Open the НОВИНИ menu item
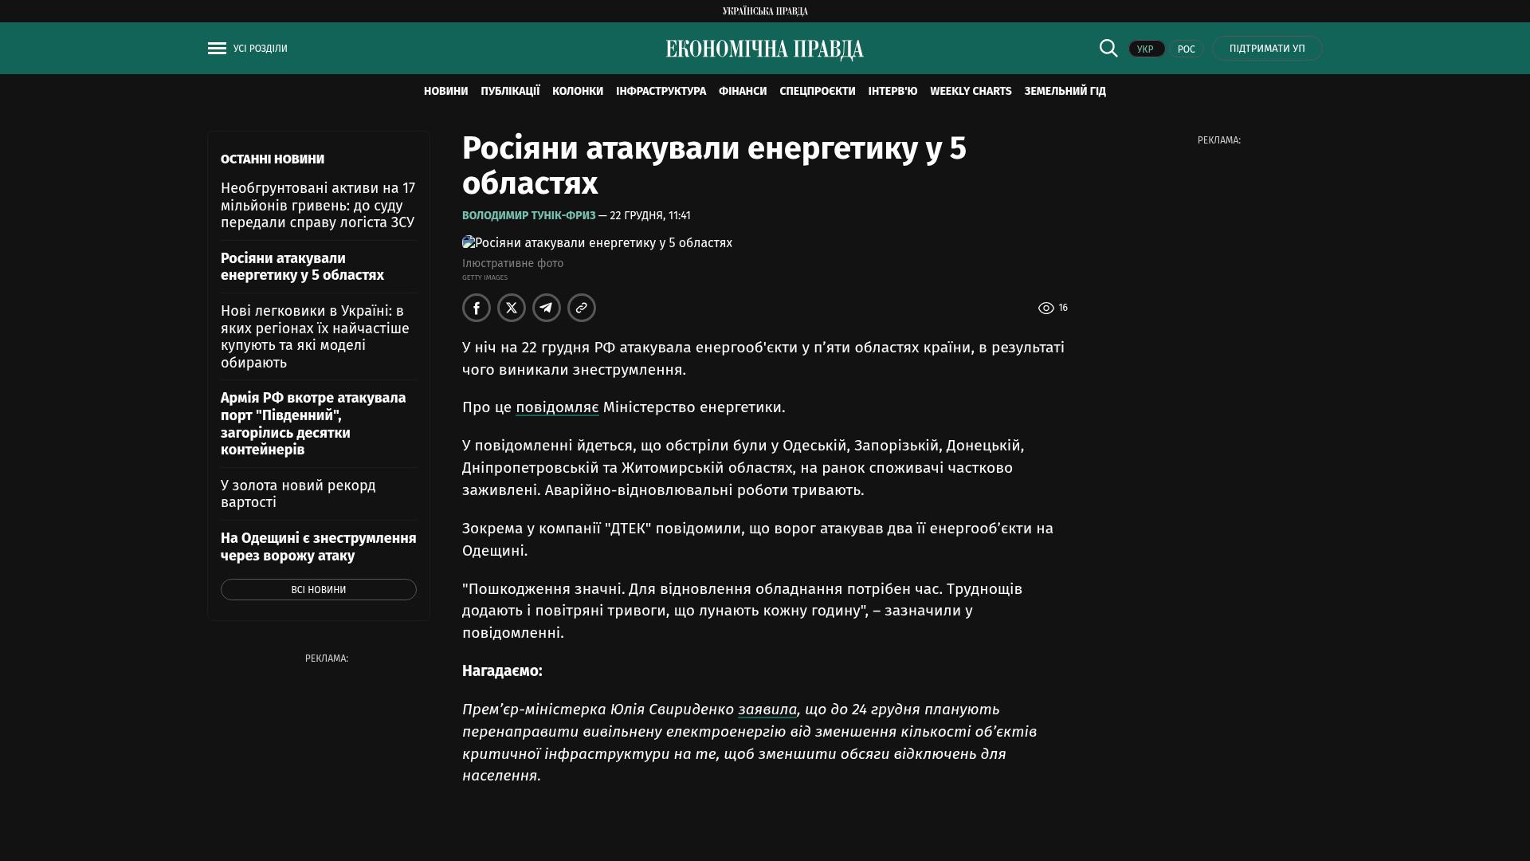 tap(445, 92)
